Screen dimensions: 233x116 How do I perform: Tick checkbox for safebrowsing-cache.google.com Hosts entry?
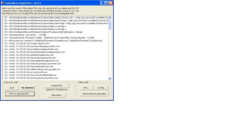[4, 69]
